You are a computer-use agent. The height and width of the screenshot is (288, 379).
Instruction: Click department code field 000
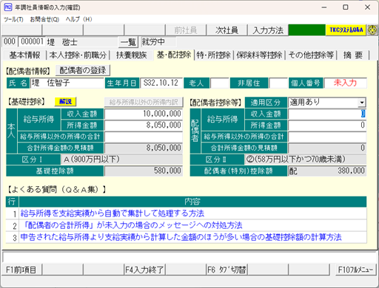pos(10,41)
